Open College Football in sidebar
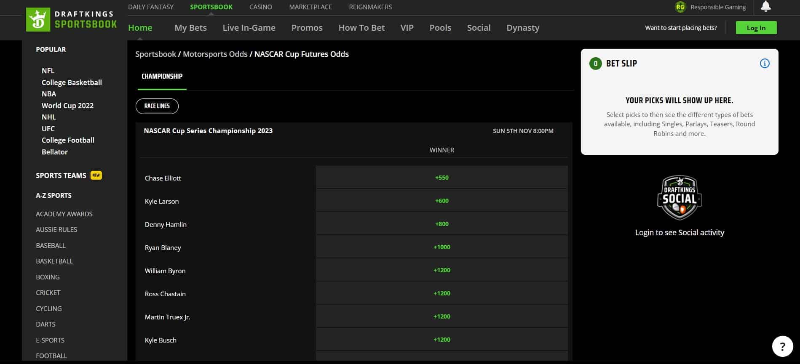This screenshot has height=364, width=800. pyautogui.click(x=68, y=140)
